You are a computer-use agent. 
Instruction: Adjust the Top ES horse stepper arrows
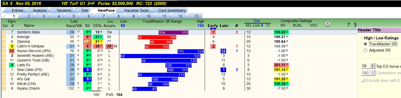point(373,66)
